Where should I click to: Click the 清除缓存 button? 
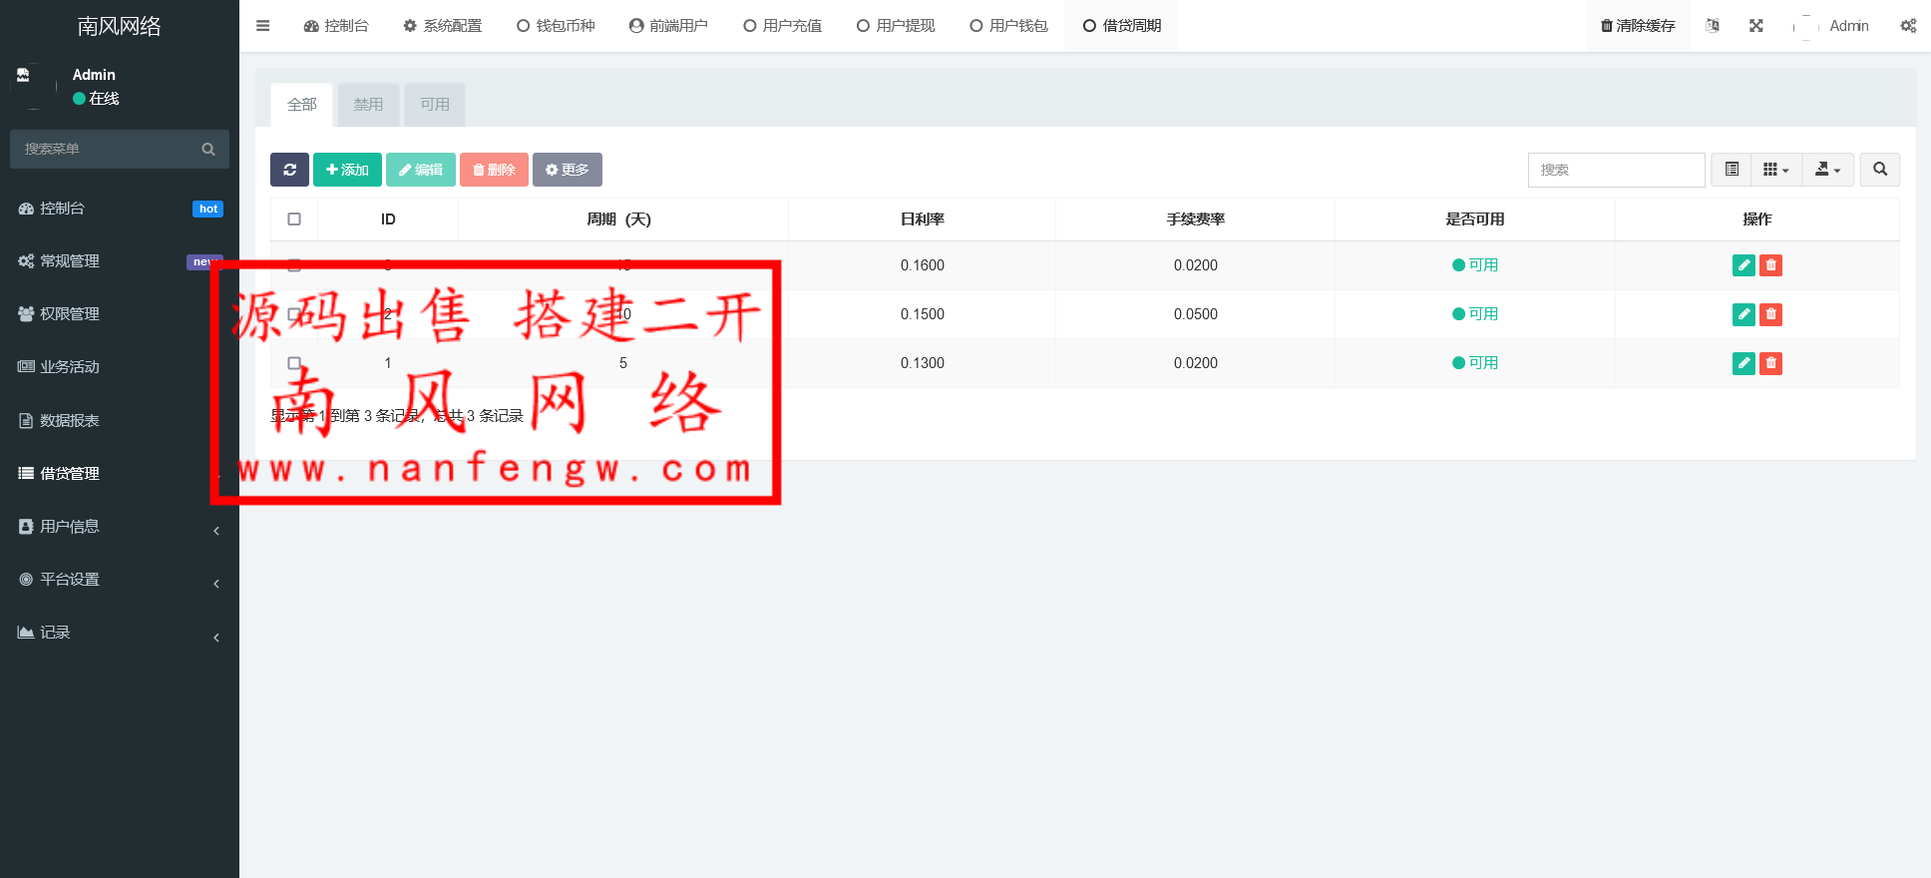[1638, 26]
